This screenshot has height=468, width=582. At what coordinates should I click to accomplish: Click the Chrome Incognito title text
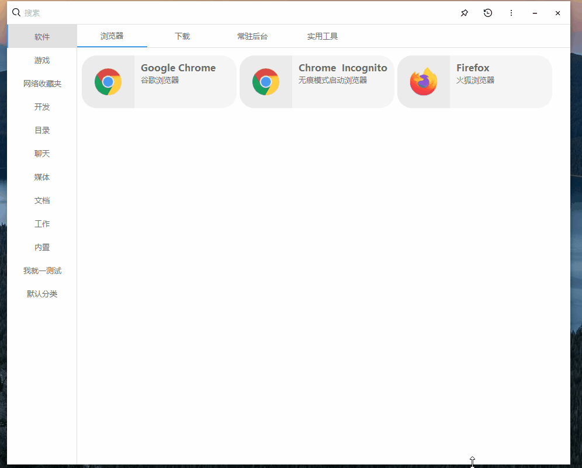[x=343, y=68]
